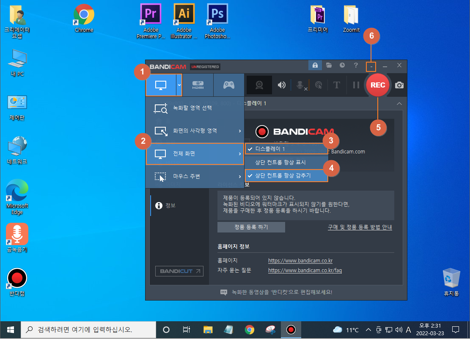The width and height of the screenshot is (470, 339).
Task: Open 크리에이터 요셉 user folder
Action: pos(17,22)
